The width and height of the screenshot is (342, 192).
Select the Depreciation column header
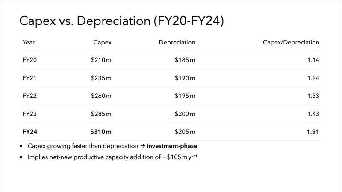click(x=177, y=42)
